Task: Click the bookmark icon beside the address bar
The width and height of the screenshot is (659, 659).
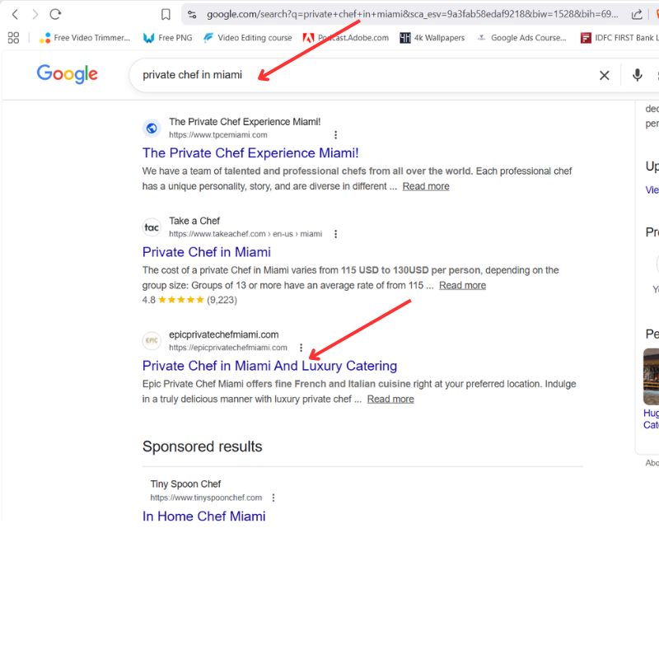Action: coord(166,14)
